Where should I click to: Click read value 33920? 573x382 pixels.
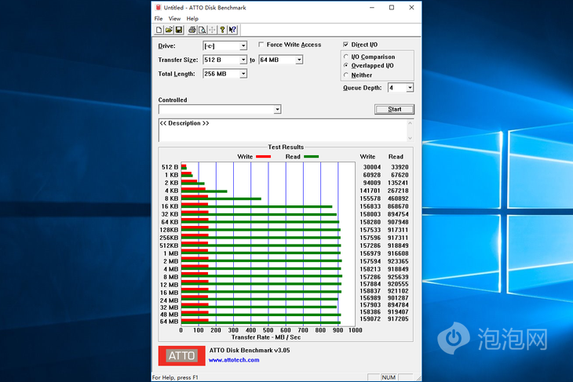click(400, 167)
